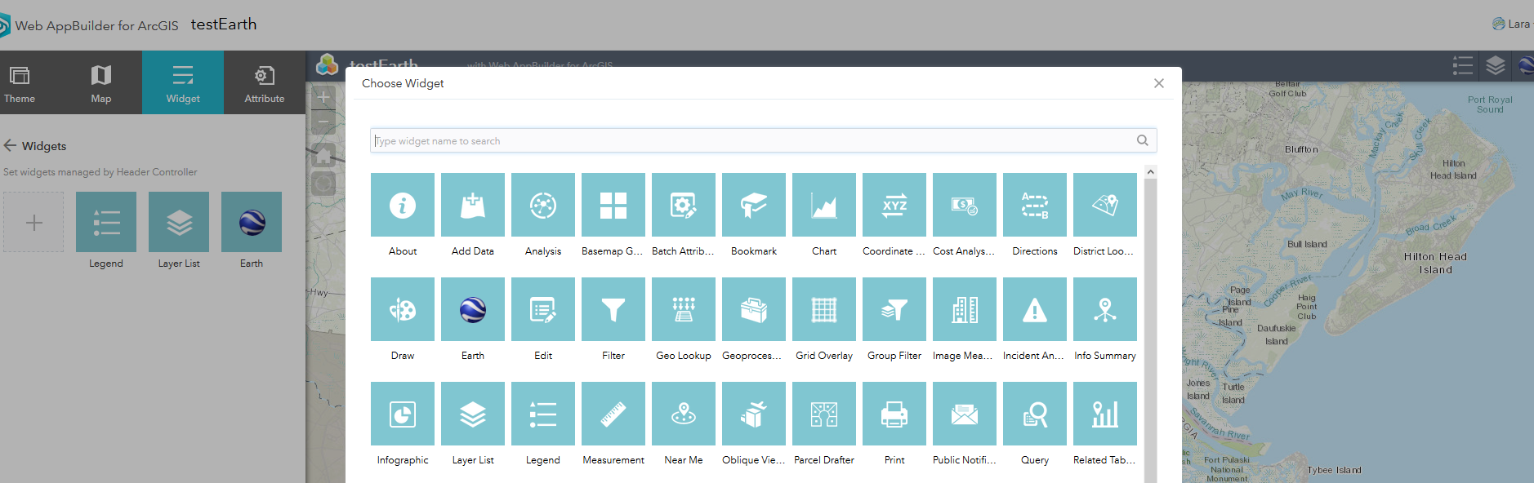This screenshot has width=1534, height=483.
Task: Choose the Parcel Drafter widget
Action: pyautogui.click(x=823, y=414)
